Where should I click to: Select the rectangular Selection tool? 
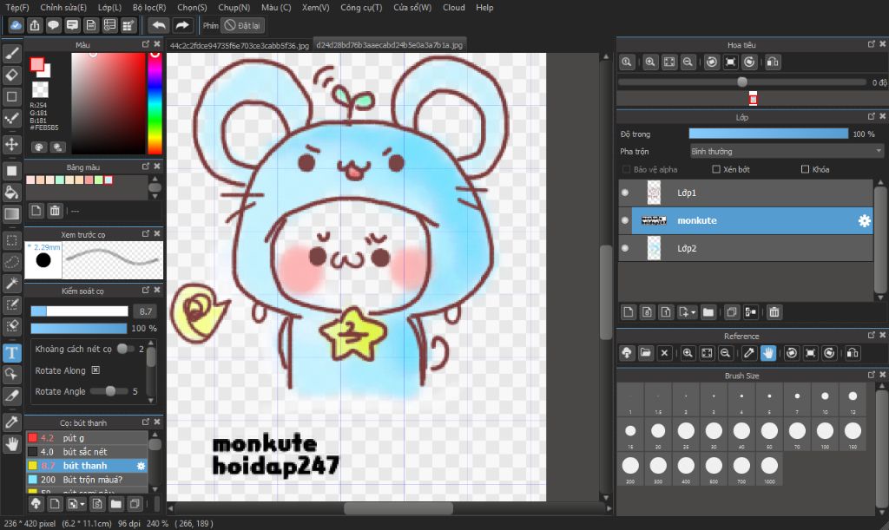tap(12, 240)
